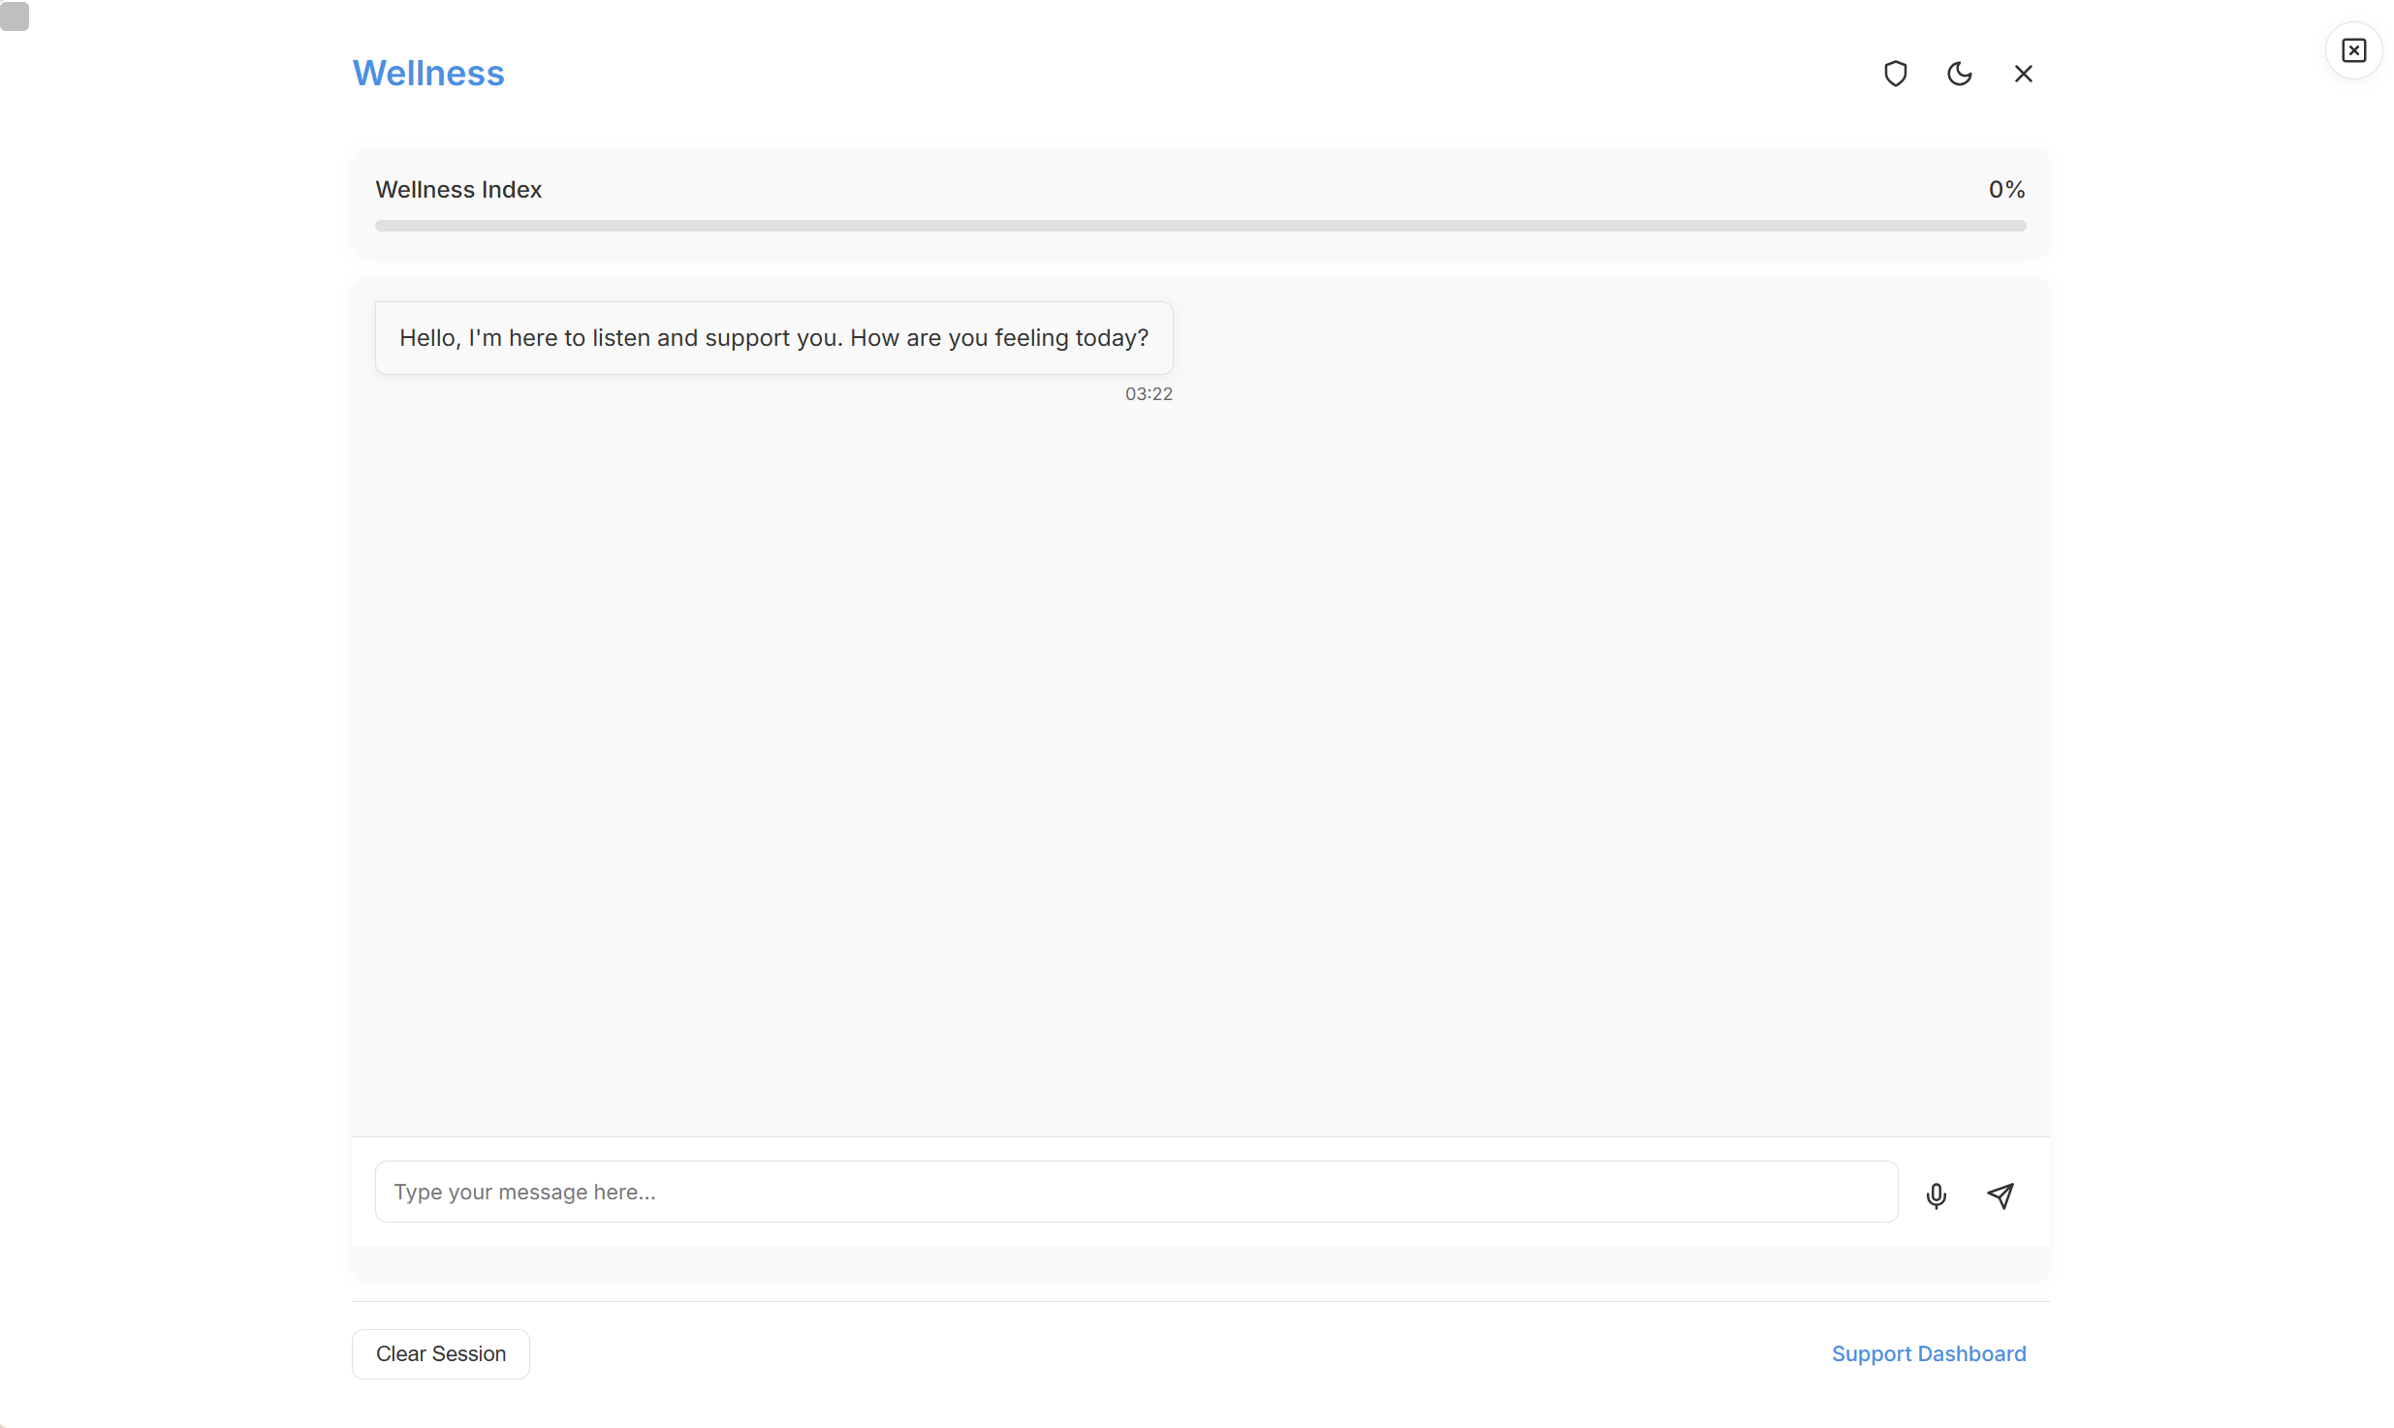Click the gray square in top-left corner
This screenshot has height=1428, width=2394.
point(15,16)
